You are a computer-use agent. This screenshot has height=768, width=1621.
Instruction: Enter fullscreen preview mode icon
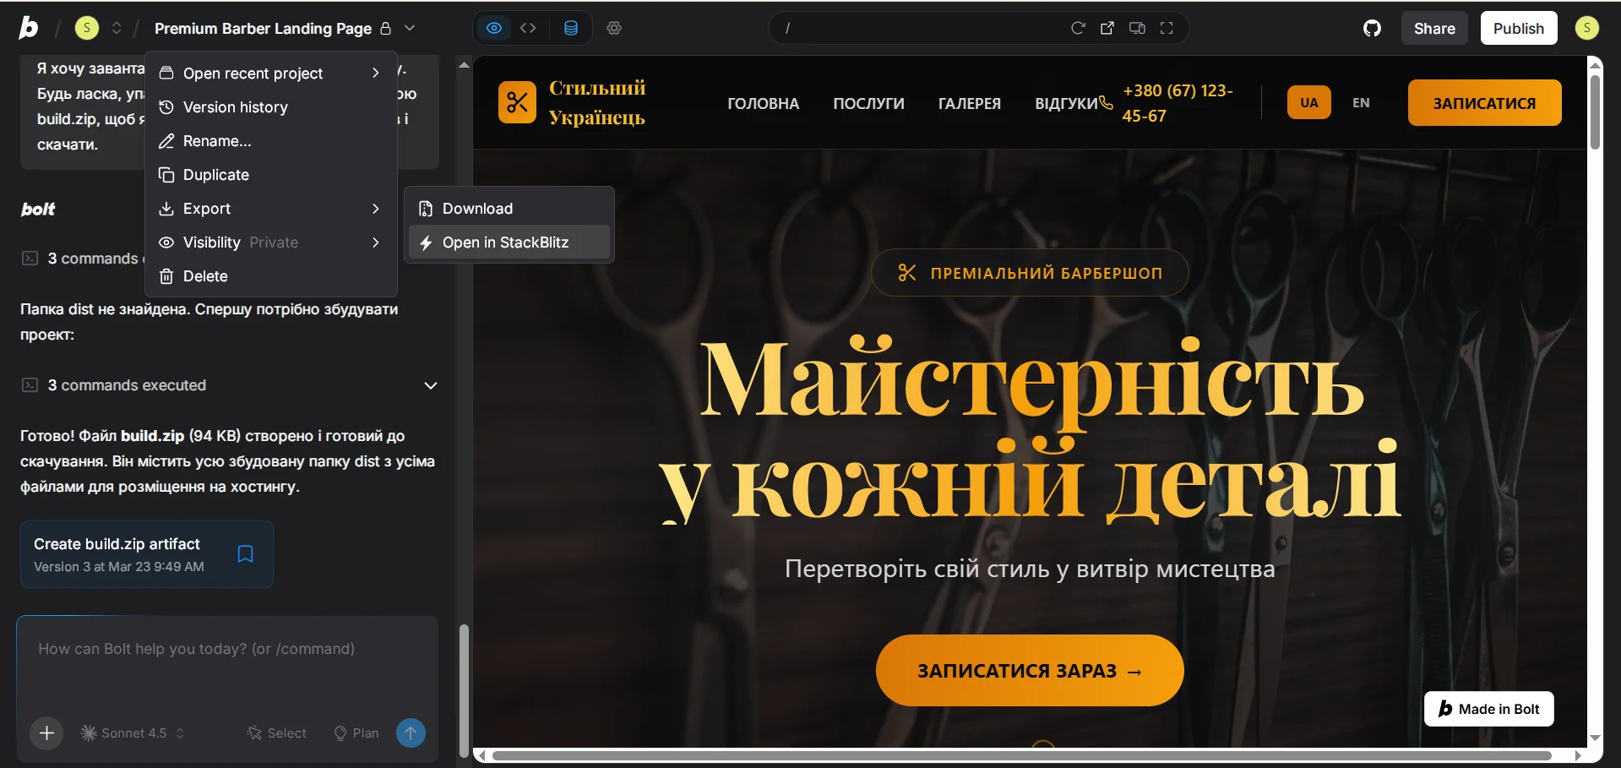click(1167, 28)
